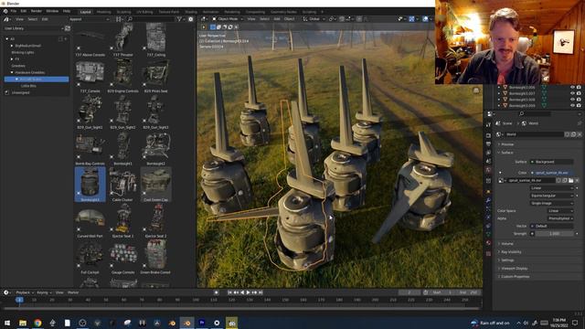This screenshot has width=585, height=329.
Task: Open the User Library dropdown
Action: coord(33,28)
